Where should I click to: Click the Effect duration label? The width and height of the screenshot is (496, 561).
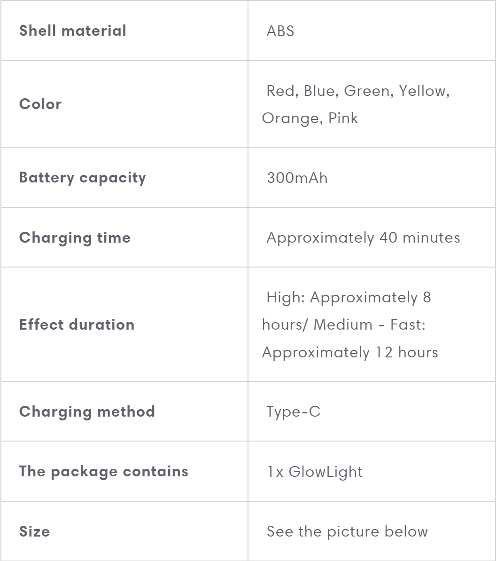(x=77, y=324)
